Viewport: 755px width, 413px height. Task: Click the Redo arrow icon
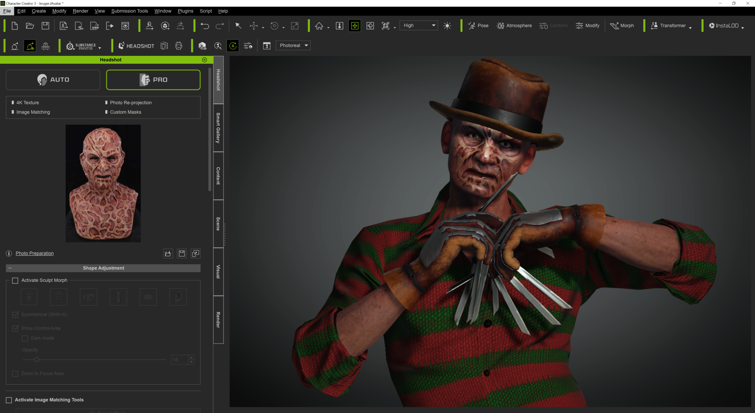(220, 26)
